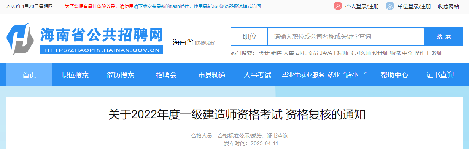
Task: Click 切换城市 to change city
Action: (205, 43)
